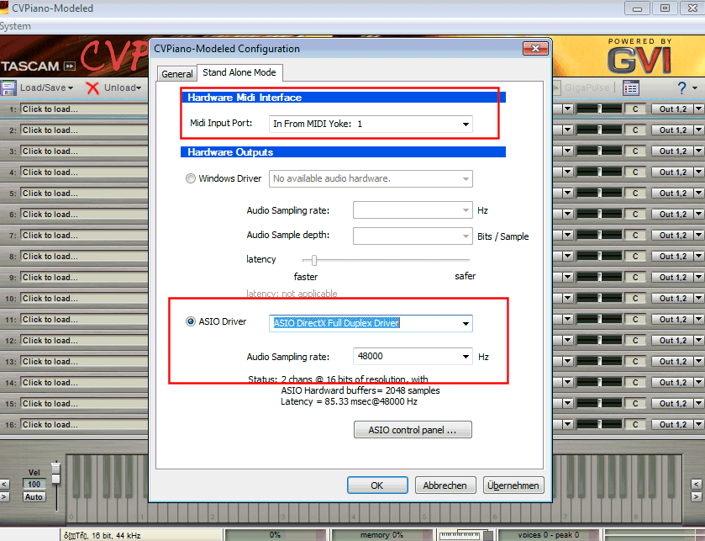This screenshot has height=541, width=705.
Task: Open the System menu
Action: click(x=15, y=26)
